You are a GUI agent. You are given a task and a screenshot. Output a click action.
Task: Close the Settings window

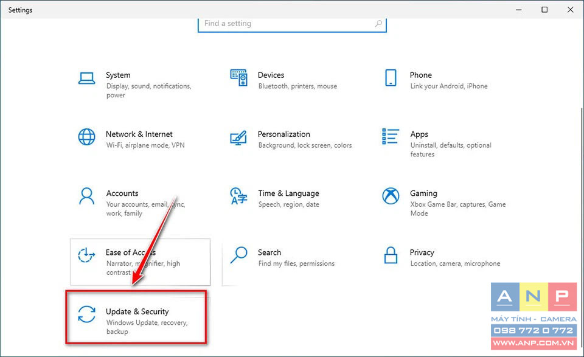570,10
